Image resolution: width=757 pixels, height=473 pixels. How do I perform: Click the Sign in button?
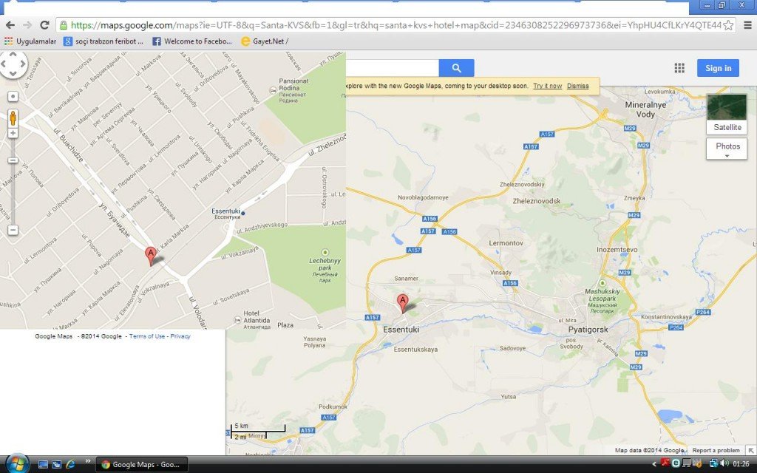coord(717,68)
